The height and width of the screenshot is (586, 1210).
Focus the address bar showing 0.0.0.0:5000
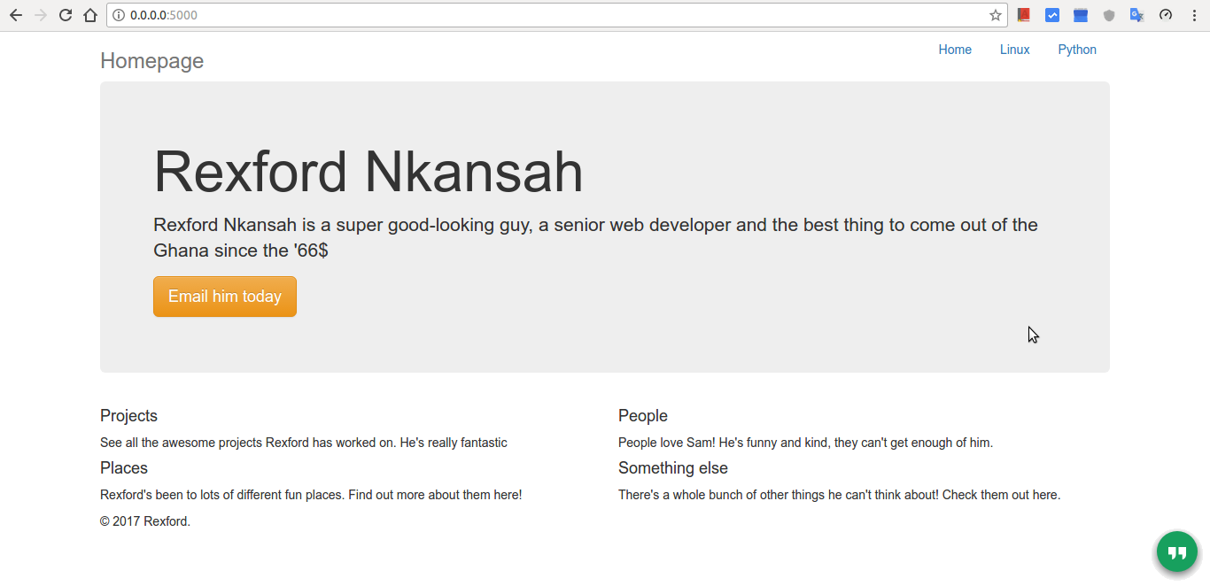click(531, 15)
